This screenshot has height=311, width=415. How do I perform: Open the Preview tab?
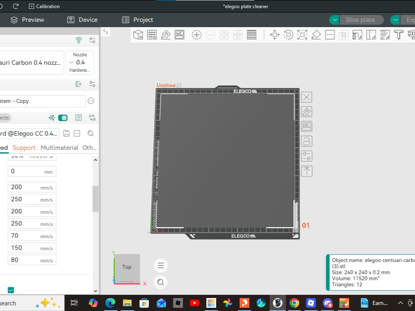point(27,20)
